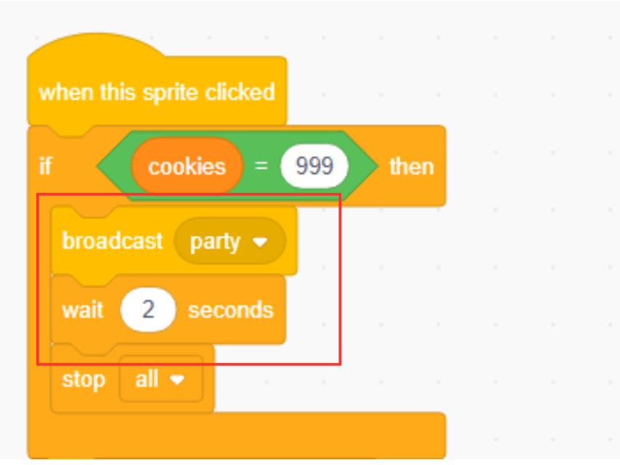Click the word "wait" on the wait block
Screen dimensions: 620x465
coord(82,310)
